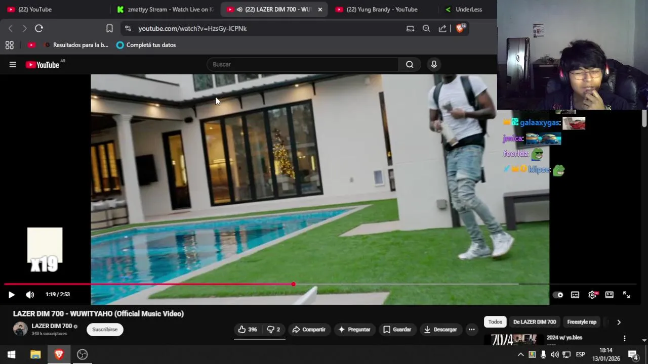Open zoom magnifier in address bar
Image resolution: width=648 pixels, height=364 pixels.
pyautogui.click(x=426, y=28)
